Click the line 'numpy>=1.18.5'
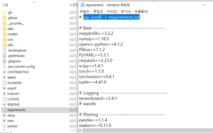The image size is (213, 133). click(x=94, y=39)
